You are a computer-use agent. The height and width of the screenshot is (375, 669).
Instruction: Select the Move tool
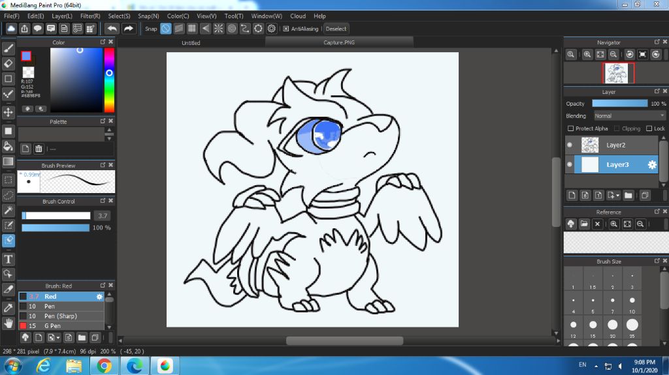tap(8, 112)
